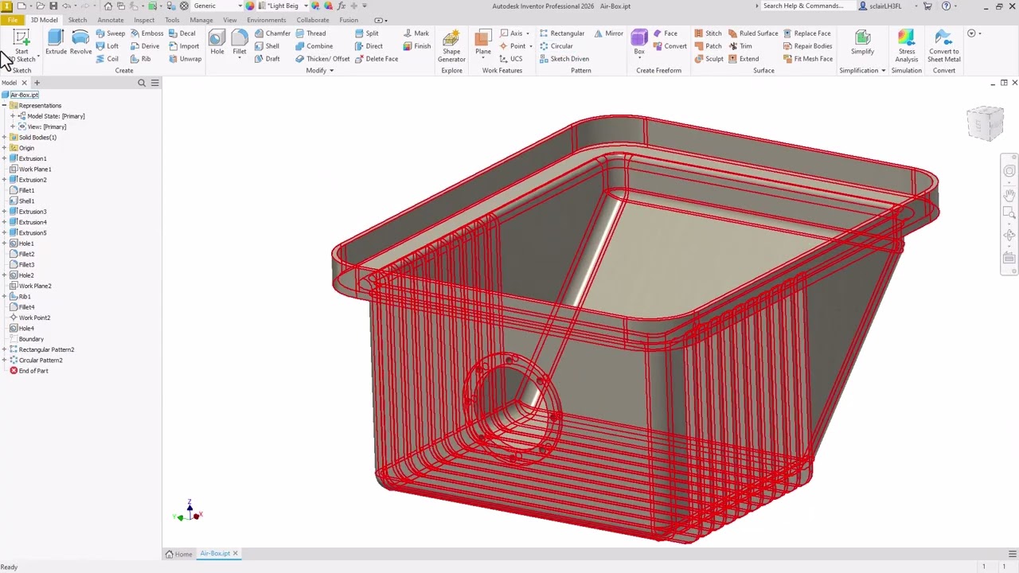The height and width of the screenshot is (573, 1019).
Task: Open the Modify panel dropdown arrow
Action: [x=331, y=71]
